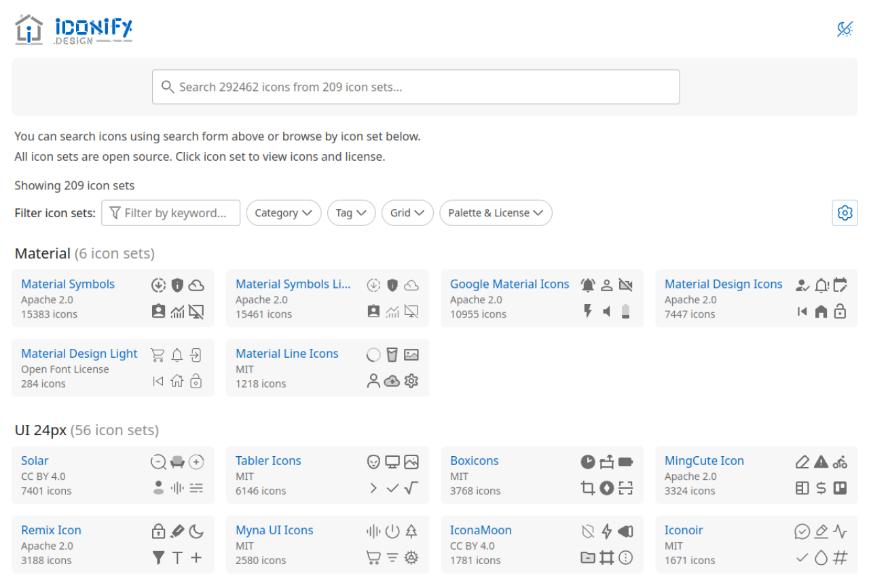Click the lock icon in Material Design Icons card
The width and height of the screenshot is (869, 579).
pos(840,311)
